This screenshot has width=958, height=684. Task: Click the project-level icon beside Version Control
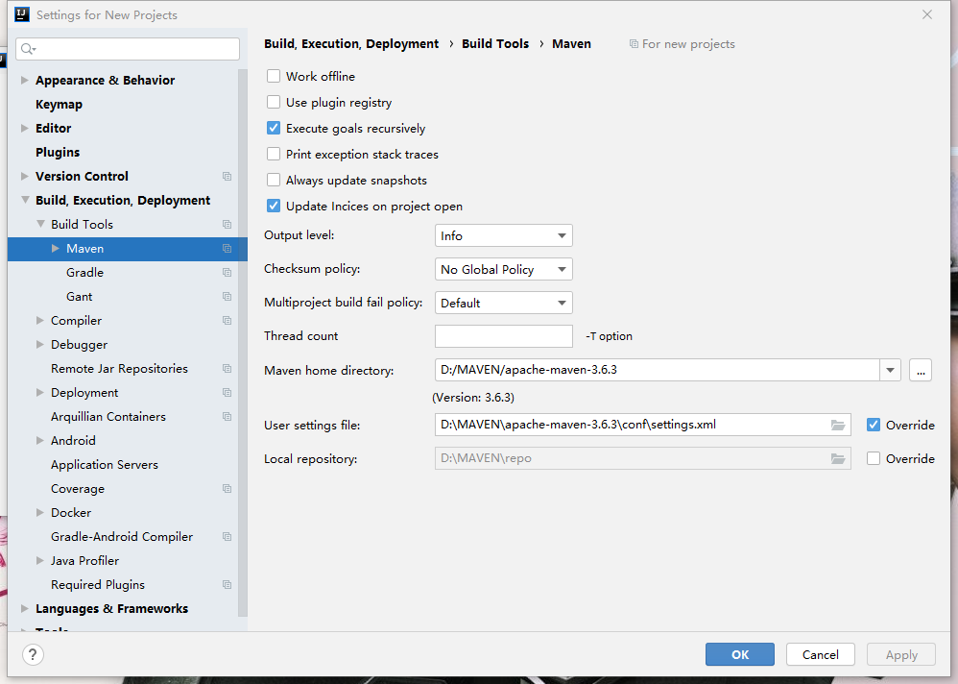(227, 177)
